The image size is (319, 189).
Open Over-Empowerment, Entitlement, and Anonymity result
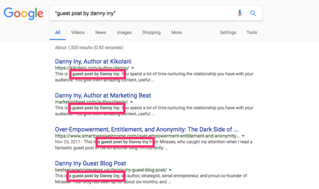click(x=146, y=129)
